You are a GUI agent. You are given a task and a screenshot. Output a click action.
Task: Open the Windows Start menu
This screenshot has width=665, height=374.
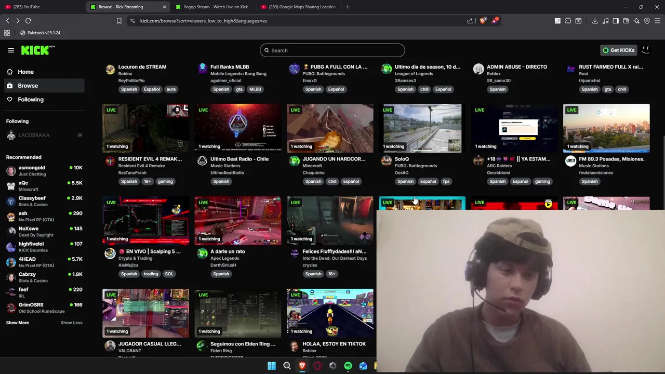[x=272, y=366]
